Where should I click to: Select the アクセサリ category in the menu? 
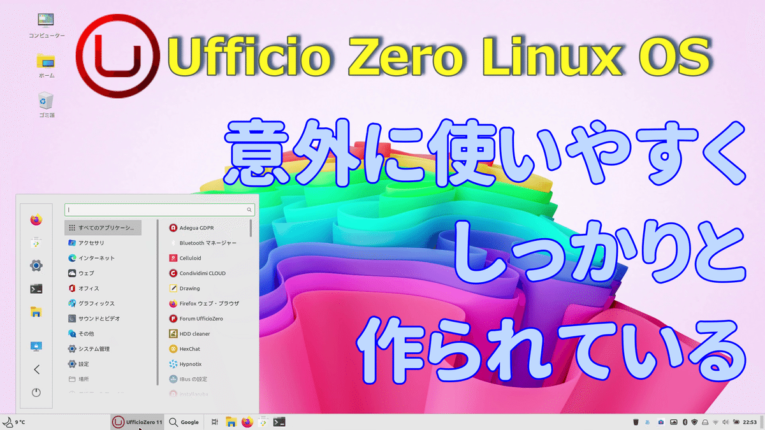[89, 242]
